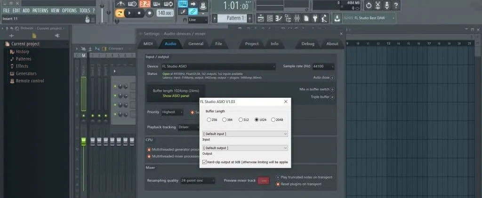Select Generators in the browser tree
This screenshot has height=198, width=482.
[x=26, y=73]
